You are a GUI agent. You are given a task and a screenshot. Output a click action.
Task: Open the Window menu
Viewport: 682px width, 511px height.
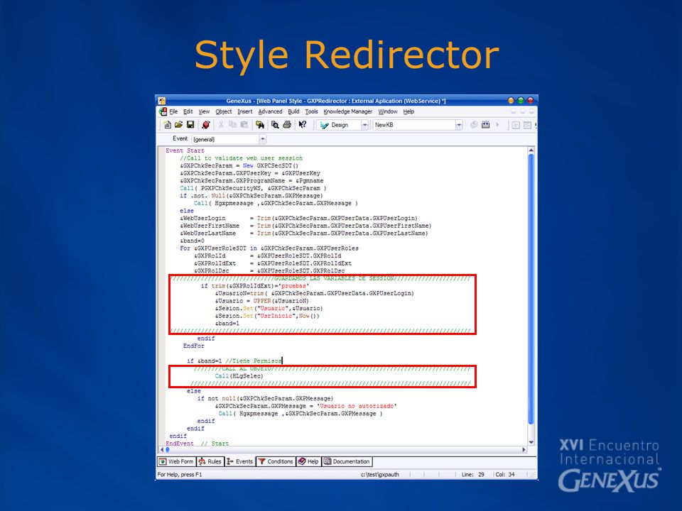[x=388, y=111]
